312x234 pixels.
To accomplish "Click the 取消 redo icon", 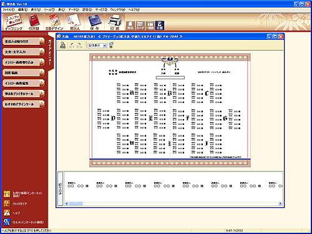I will [79, 45].
